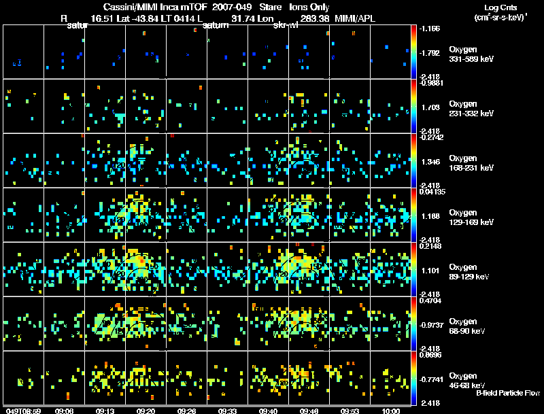Viewport: 544px width, 414px height.
Task: Click the Oxygen 168-231 keV label
Action: [471, 163]
